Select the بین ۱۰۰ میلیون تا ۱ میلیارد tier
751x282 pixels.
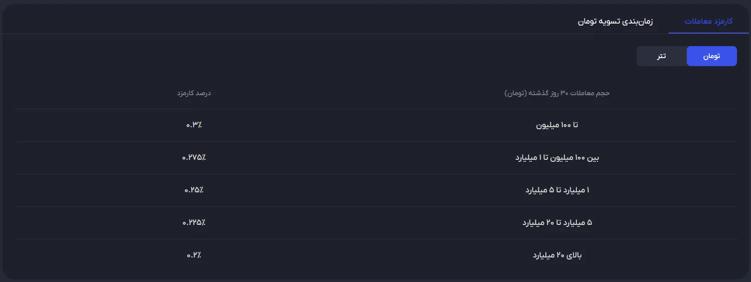click(x=557, y=158)
